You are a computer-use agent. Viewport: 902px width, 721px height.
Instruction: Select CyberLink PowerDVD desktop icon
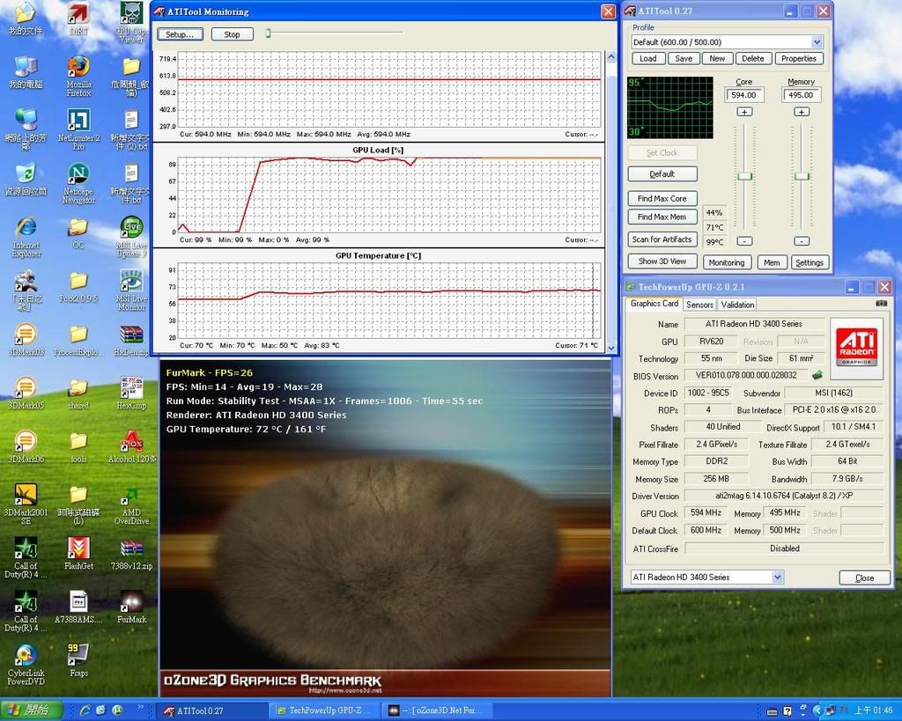pyautogui.click(x=26, y=664)
